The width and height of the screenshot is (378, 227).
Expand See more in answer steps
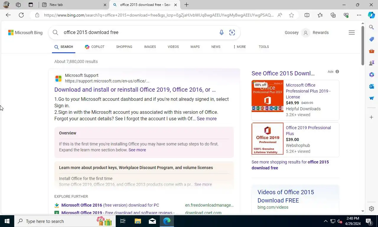coord(207,119)
